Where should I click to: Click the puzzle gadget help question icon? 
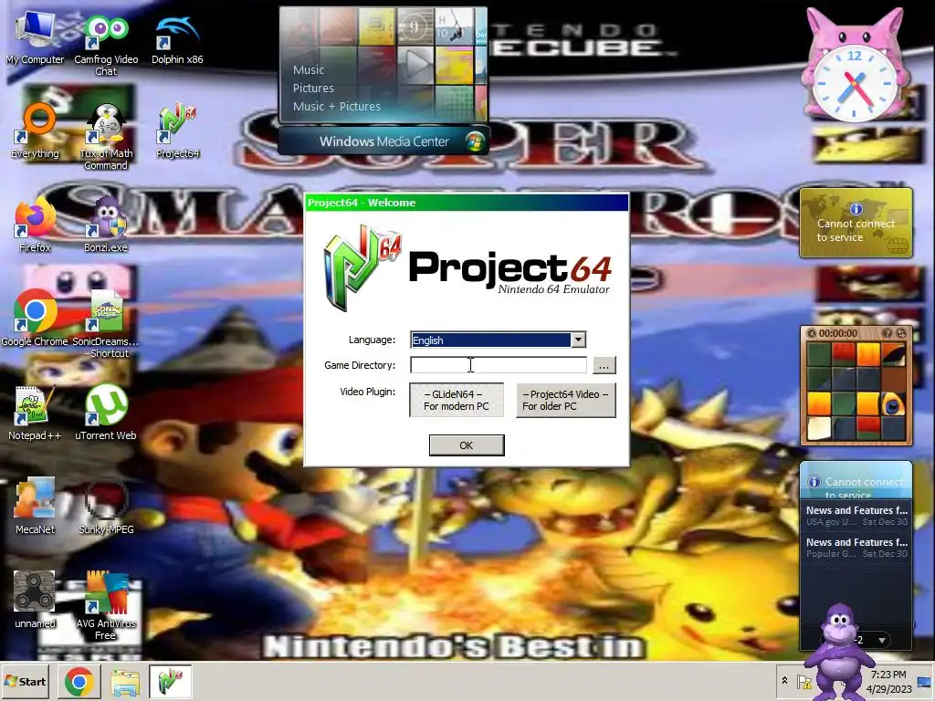(x=888, y=333)
